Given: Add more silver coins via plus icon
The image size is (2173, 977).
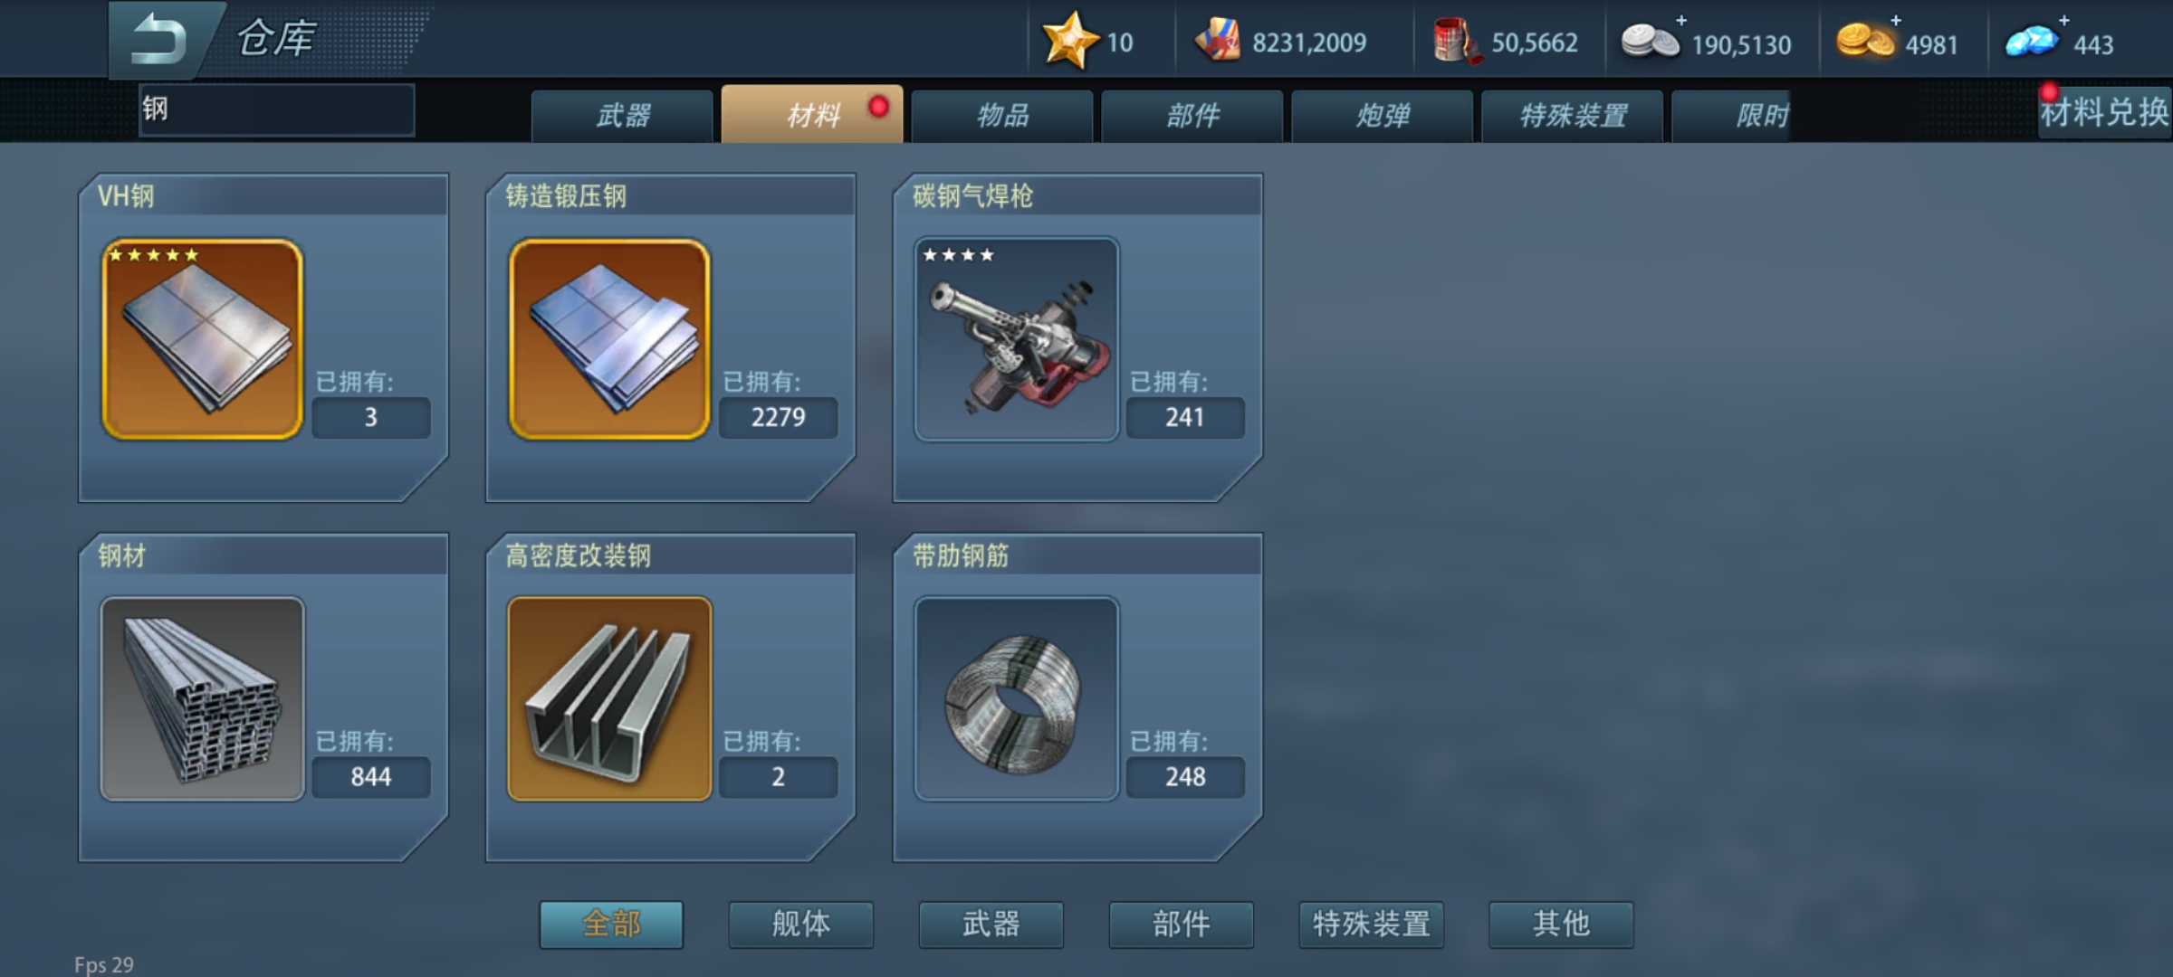Looking at the screenshot, I should click(x=1681, y=20).
